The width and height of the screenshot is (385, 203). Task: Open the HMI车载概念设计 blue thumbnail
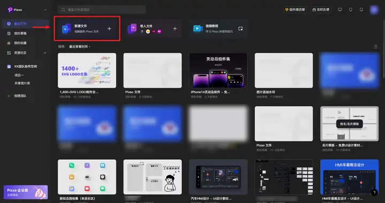349,177
